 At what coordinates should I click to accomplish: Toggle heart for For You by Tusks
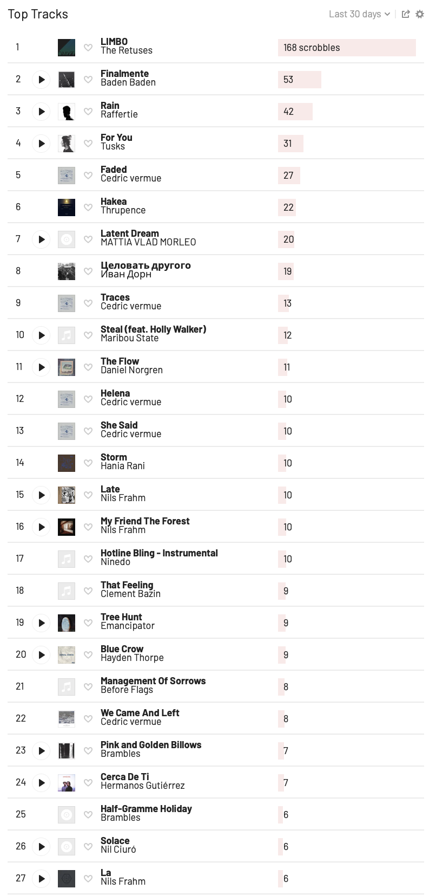[88, 144]
